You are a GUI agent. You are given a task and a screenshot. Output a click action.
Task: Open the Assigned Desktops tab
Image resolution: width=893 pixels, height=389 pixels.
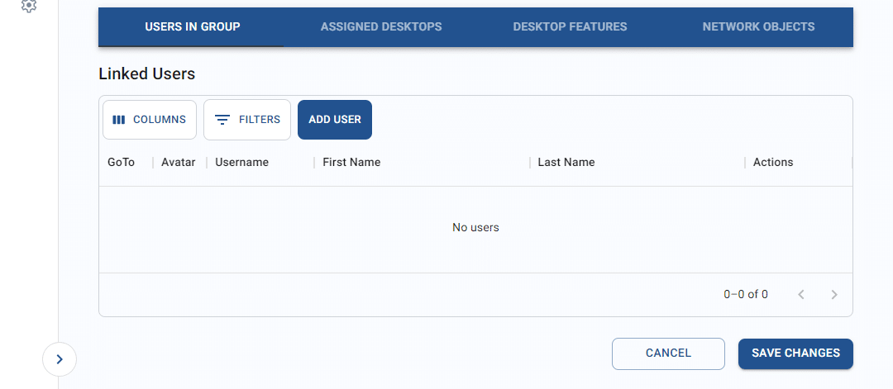point(381,26)
